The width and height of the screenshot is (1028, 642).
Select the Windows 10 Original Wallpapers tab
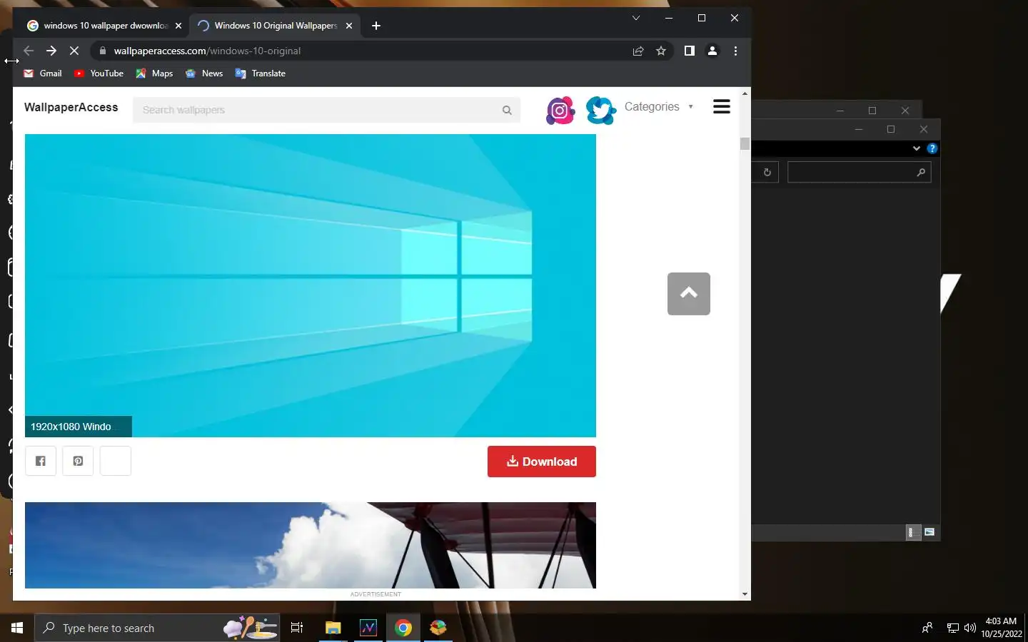click(x=274, y=26)
